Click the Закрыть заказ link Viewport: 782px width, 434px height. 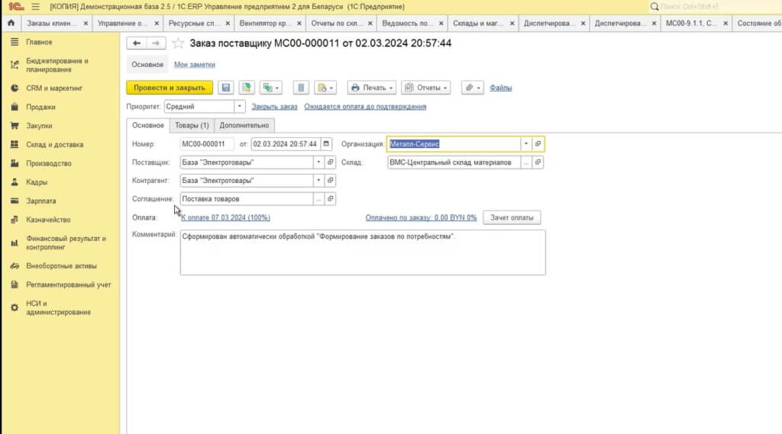(274, 107)
